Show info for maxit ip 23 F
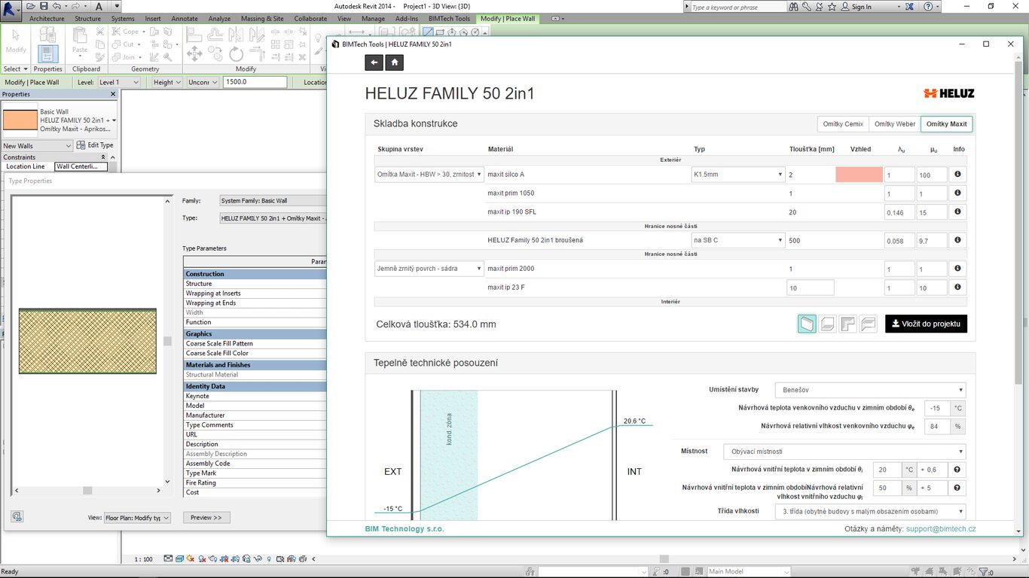This screenshot has height=578, width=1029. [x=957, y=287]
